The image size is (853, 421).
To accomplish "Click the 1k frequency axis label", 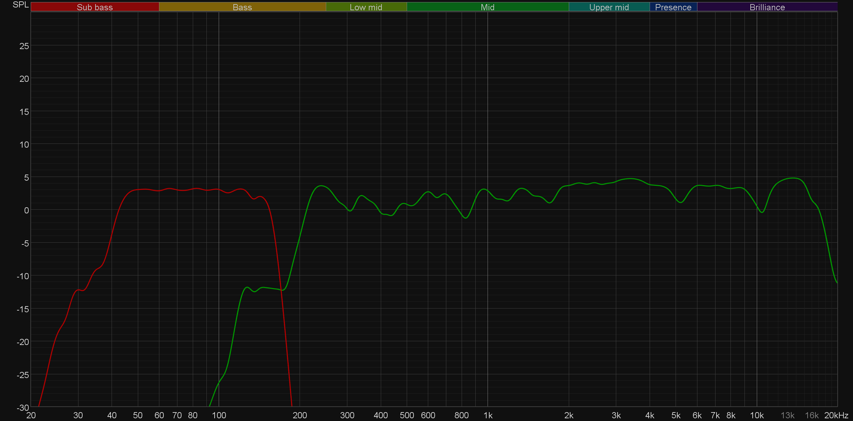I will (x=488, y=416).
